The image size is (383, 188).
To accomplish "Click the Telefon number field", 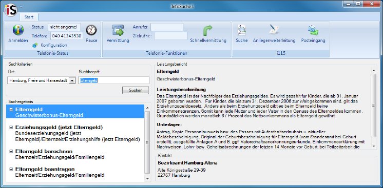I will (x=67, y=36).
